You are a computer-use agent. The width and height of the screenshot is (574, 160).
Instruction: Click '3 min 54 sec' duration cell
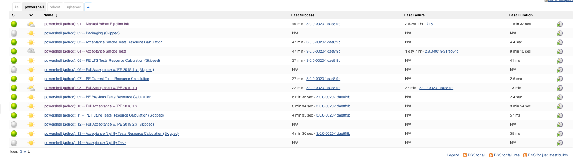(x=520, y=106)
